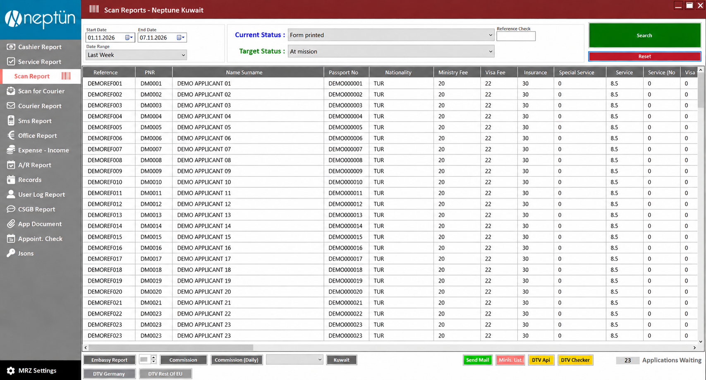706x380 pixels.
Task: Click the DTV Checker button
Action: point(575,360)
